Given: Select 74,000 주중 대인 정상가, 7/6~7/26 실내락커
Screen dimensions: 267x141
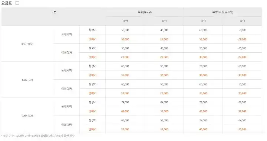Looking at the screenshot, I should click(x=125, y=102).
